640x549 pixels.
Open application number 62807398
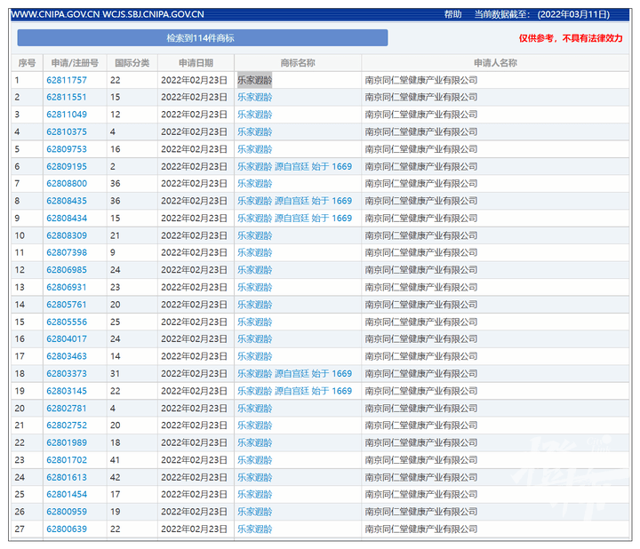(67, 252)
